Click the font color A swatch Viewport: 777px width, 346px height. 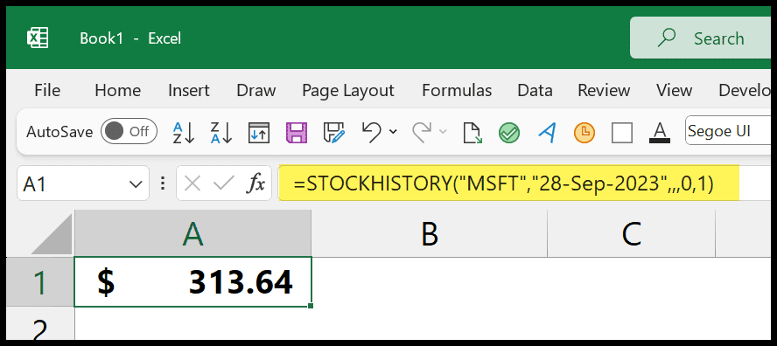[x=660, y=133]
